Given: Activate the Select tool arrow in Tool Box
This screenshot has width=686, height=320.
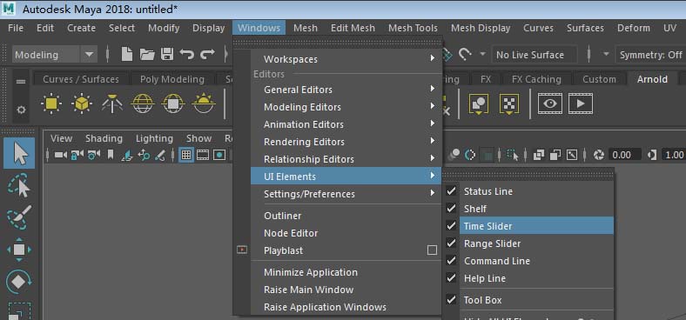Looking at the screenshot, I should [19, 153].
